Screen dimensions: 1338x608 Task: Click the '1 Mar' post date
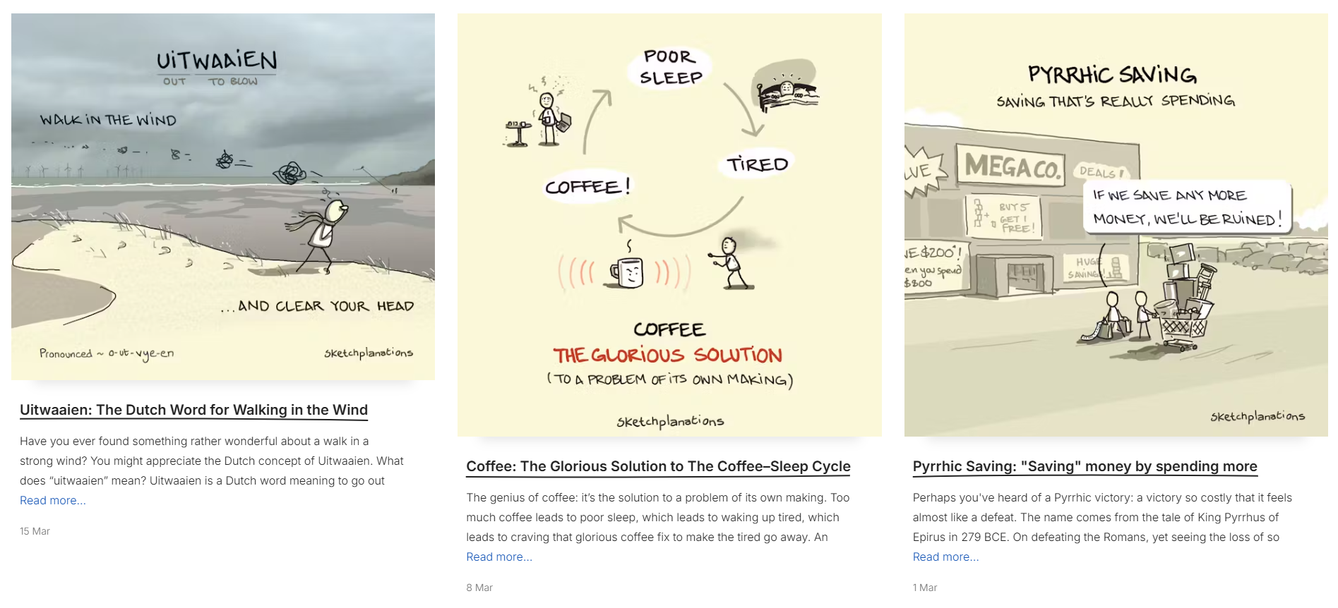(x=925, y=588)
